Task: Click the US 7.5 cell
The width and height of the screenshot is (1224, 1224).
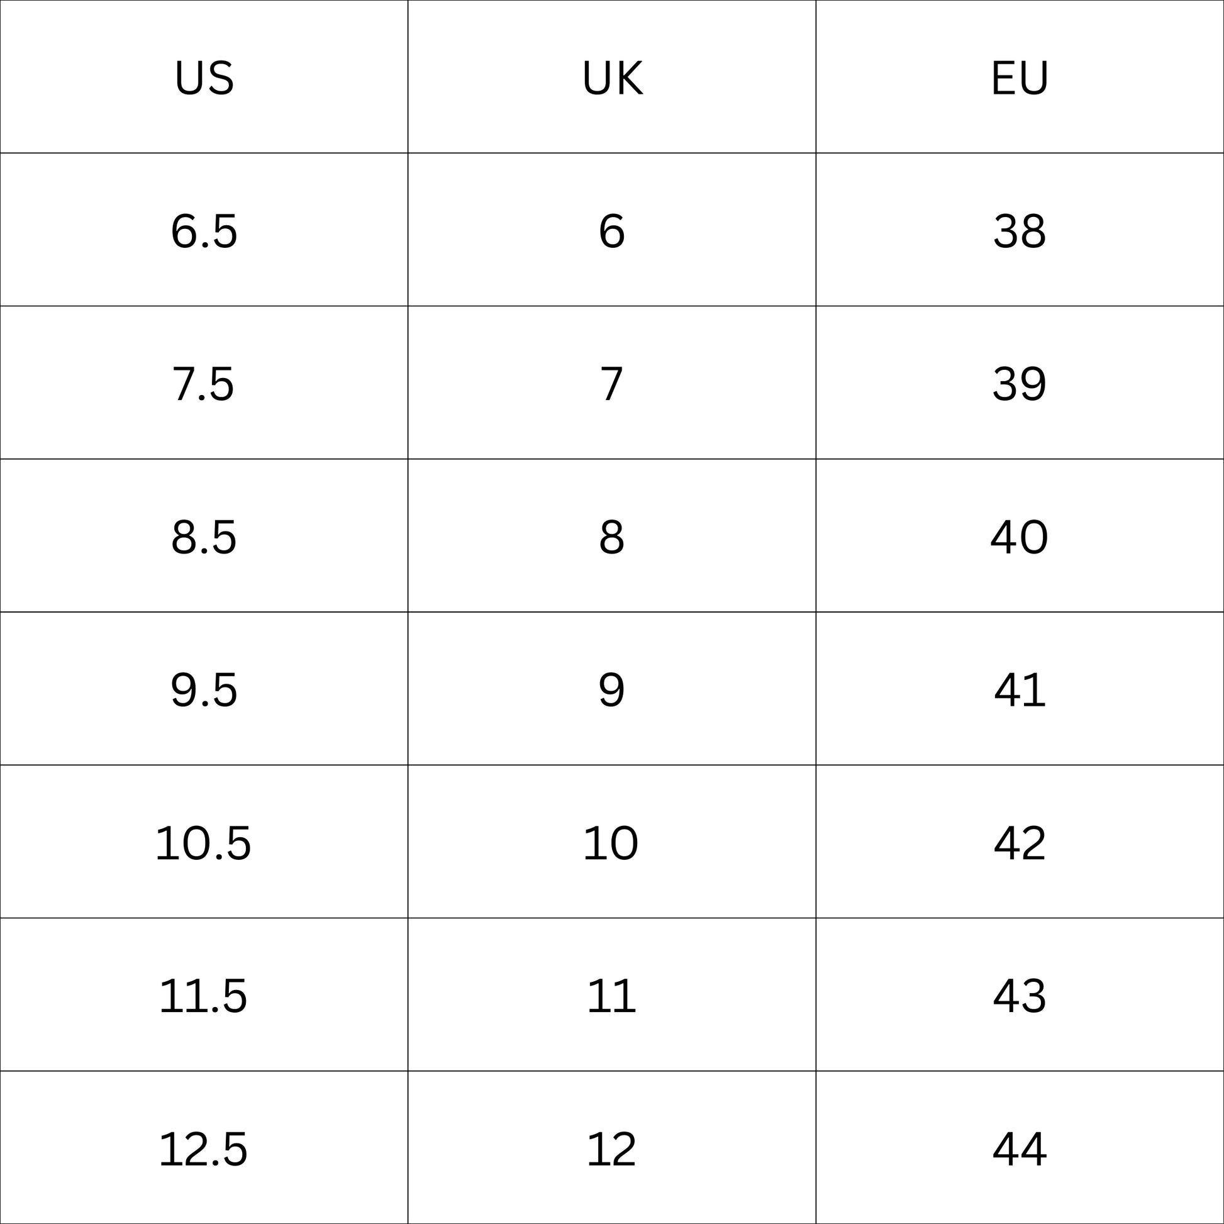Action: click(204, 383)
